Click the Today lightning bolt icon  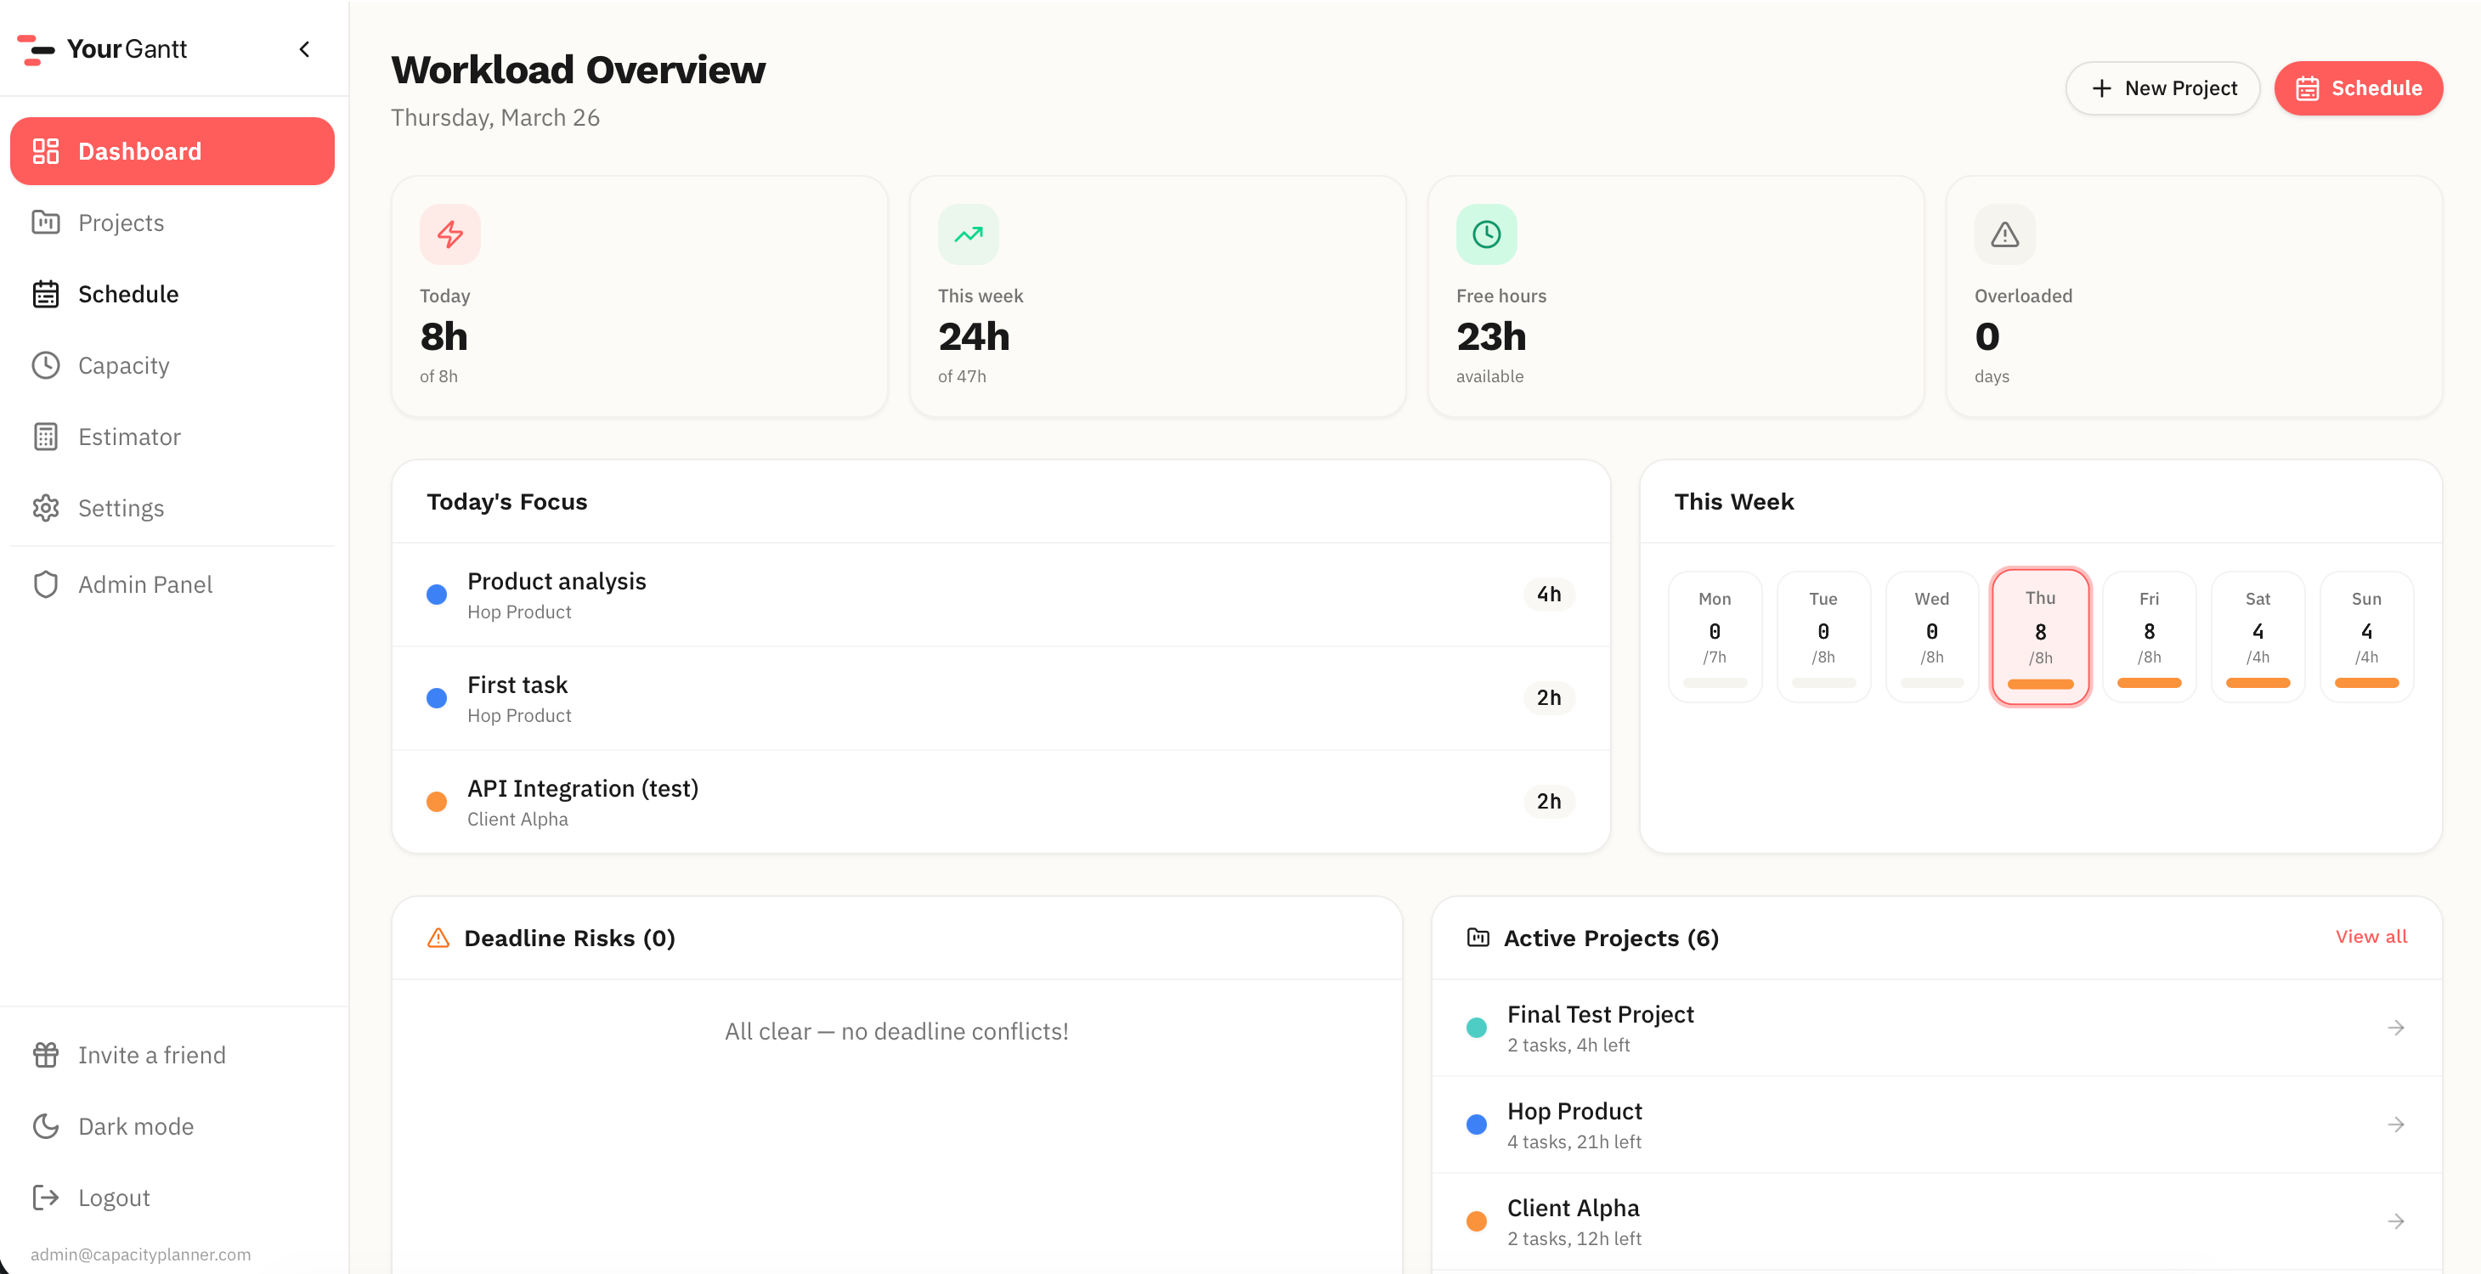[x=449, y=234]
